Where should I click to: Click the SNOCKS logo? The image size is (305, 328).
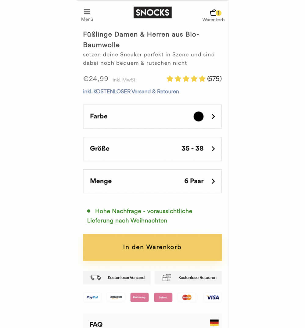[x=152, y=13]
